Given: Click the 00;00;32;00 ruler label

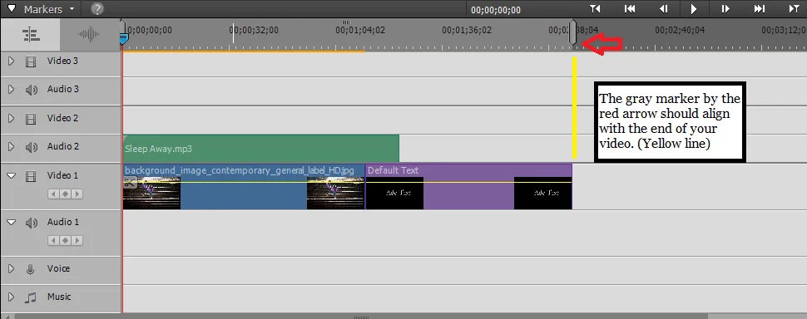Looking at the screenshot, I should (x=254, y=30).
